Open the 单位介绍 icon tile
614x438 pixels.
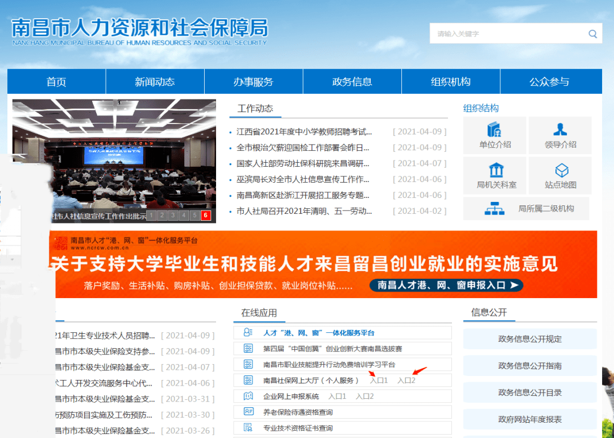tap(495, 129)
